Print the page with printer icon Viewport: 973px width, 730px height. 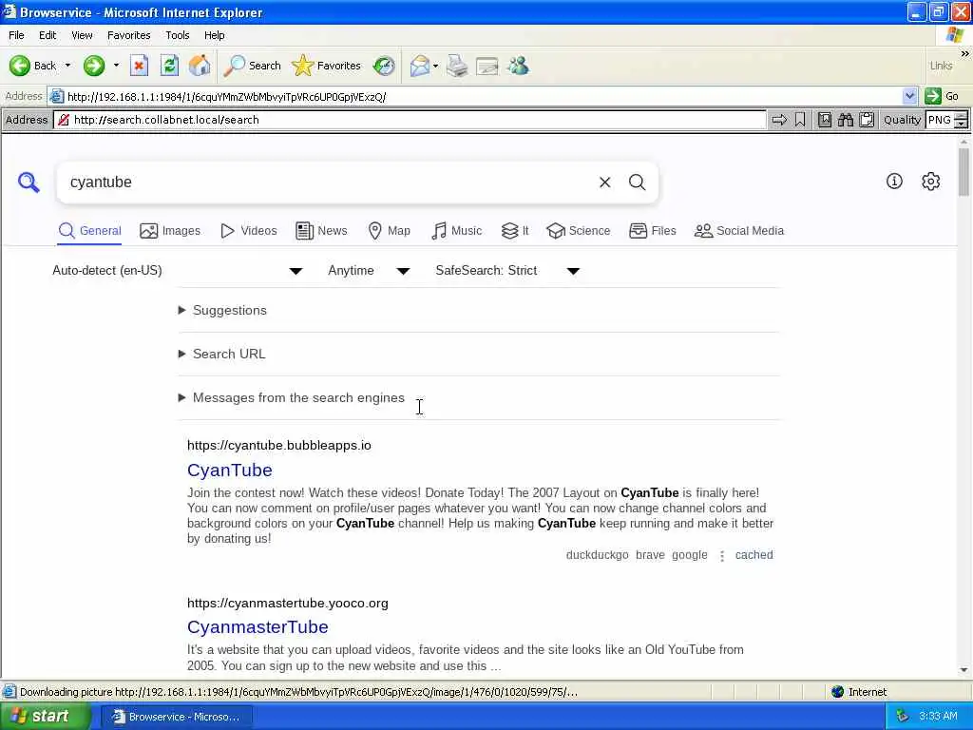[457, 66]
